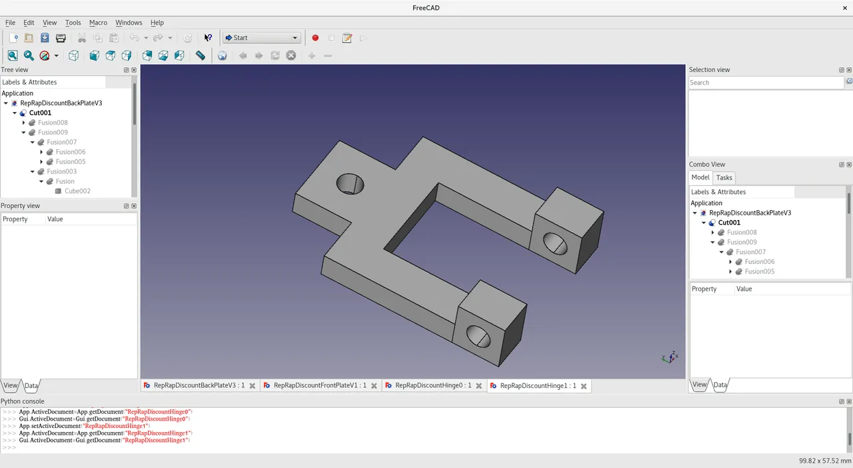Open the web browser globe icon

pos(222,56)
